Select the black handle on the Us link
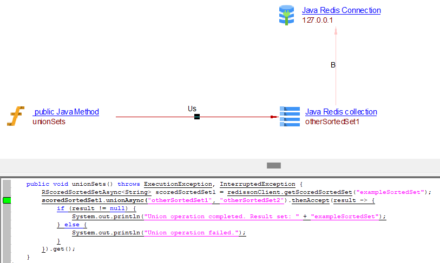This screenshot has width=440, height=263. point(197,117)
